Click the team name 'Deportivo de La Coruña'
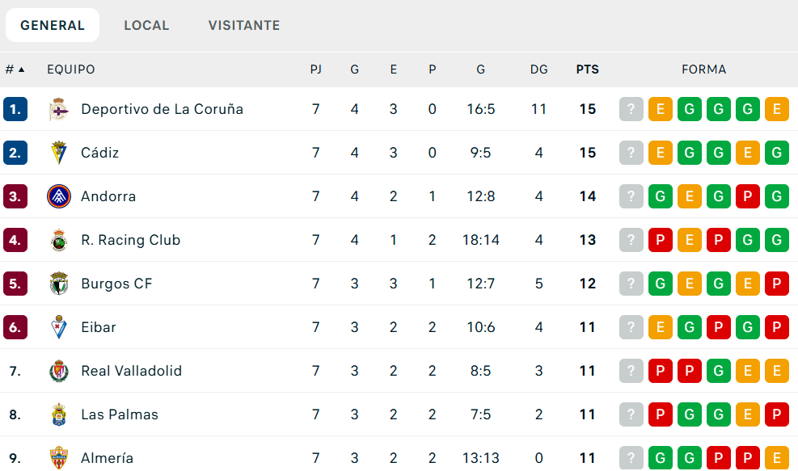This screenshot has height=471, width=798. tap(163, 109)
